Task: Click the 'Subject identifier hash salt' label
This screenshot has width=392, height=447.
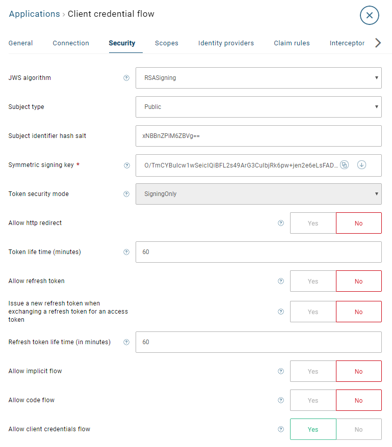Action: 47,136
